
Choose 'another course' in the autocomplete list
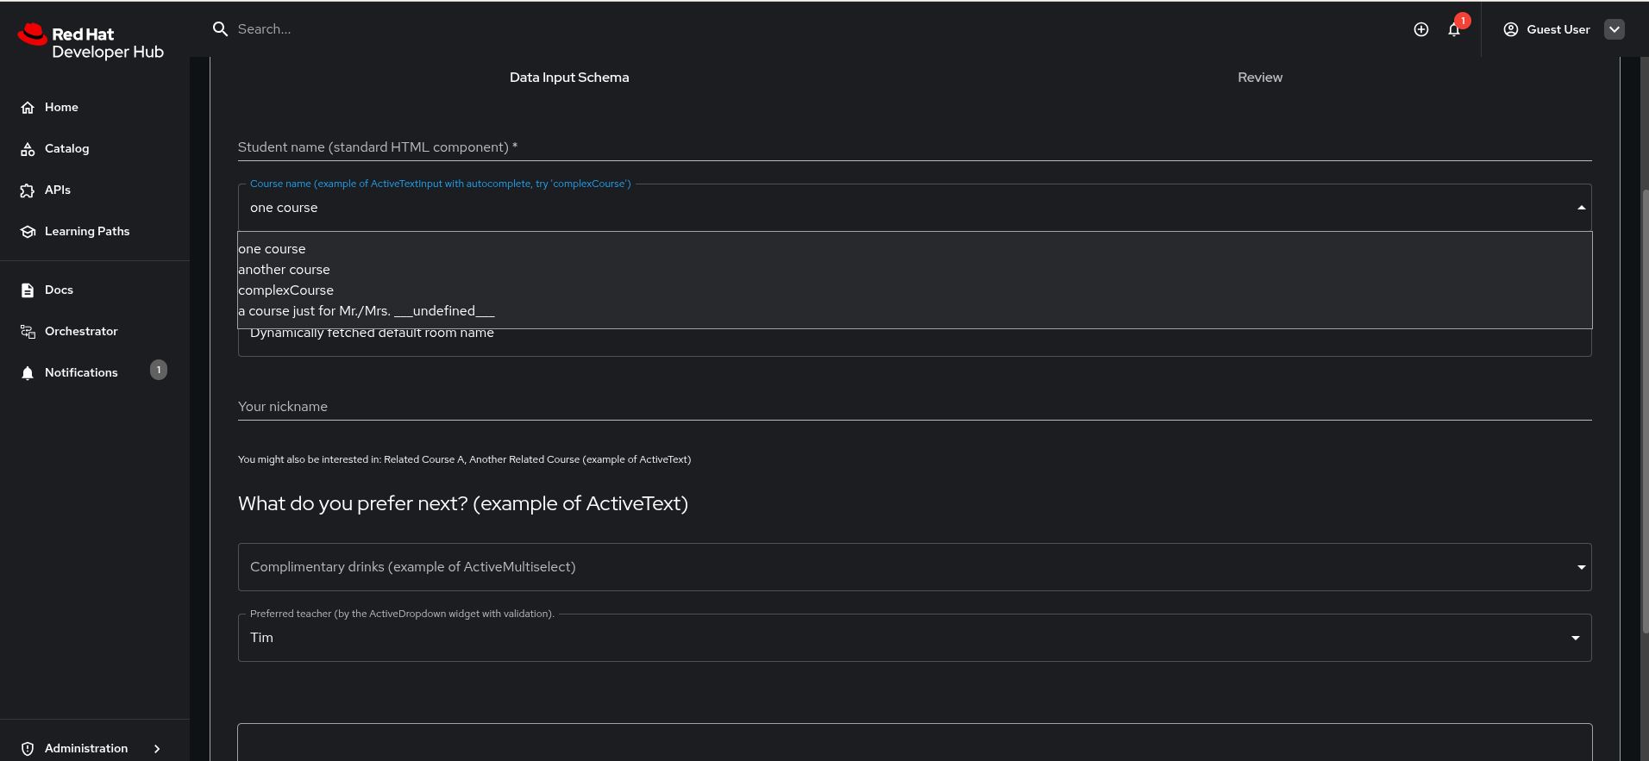click(285, 270)
